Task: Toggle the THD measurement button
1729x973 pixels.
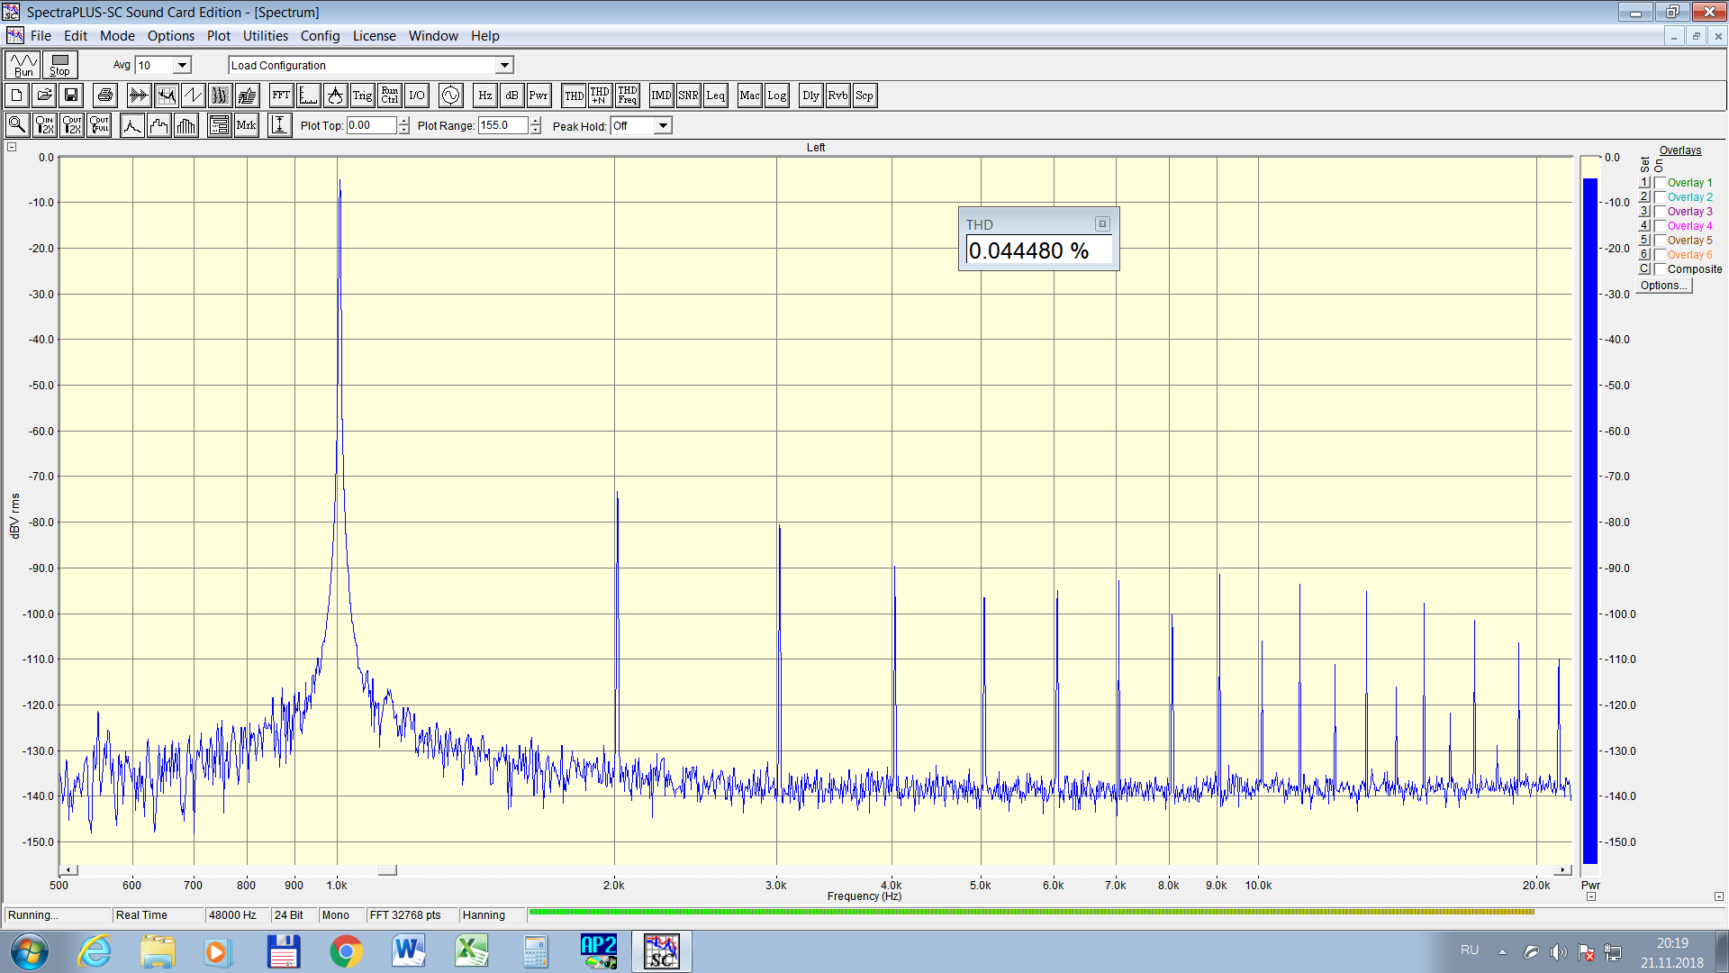Action: [x=574, y=95]
